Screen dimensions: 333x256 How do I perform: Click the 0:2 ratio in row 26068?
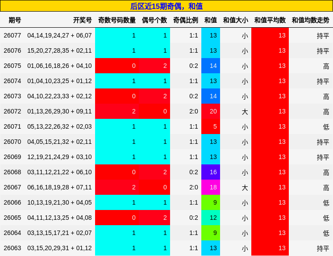pos(194,172)
